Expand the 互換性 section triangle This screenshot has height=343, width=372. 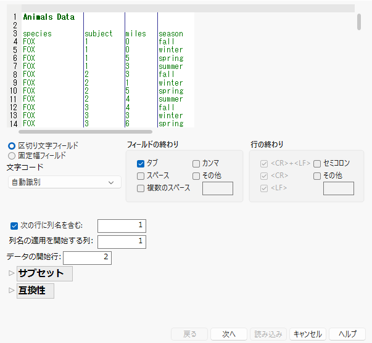(x=11, y=290)
